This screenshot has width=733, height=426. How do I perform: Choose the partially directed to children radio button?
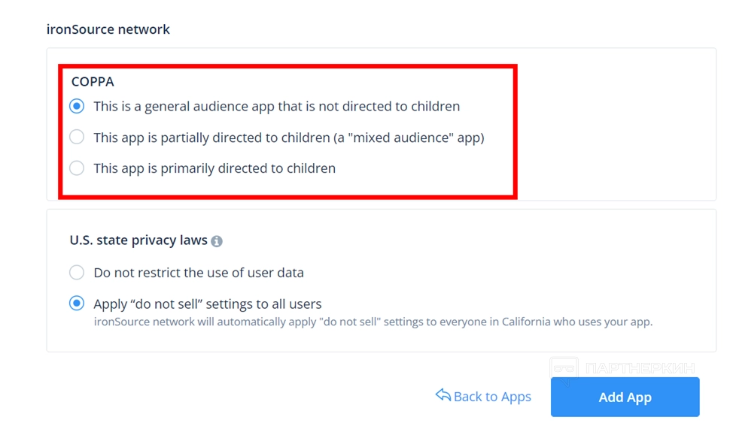tap(77, 137)
